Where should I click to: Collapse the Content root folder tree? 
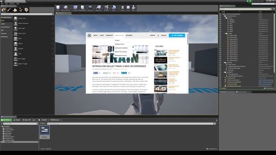pyautogui.click(x=1, y=126)
